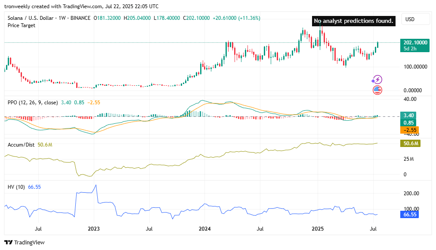
Task: Click the 50.6M Accum/Dist axis tag
Action: tap(411, 144)
